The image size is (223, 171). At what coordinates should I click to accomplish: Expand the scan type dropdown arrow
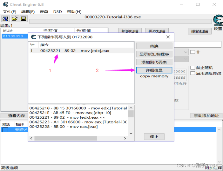point(186,52)
